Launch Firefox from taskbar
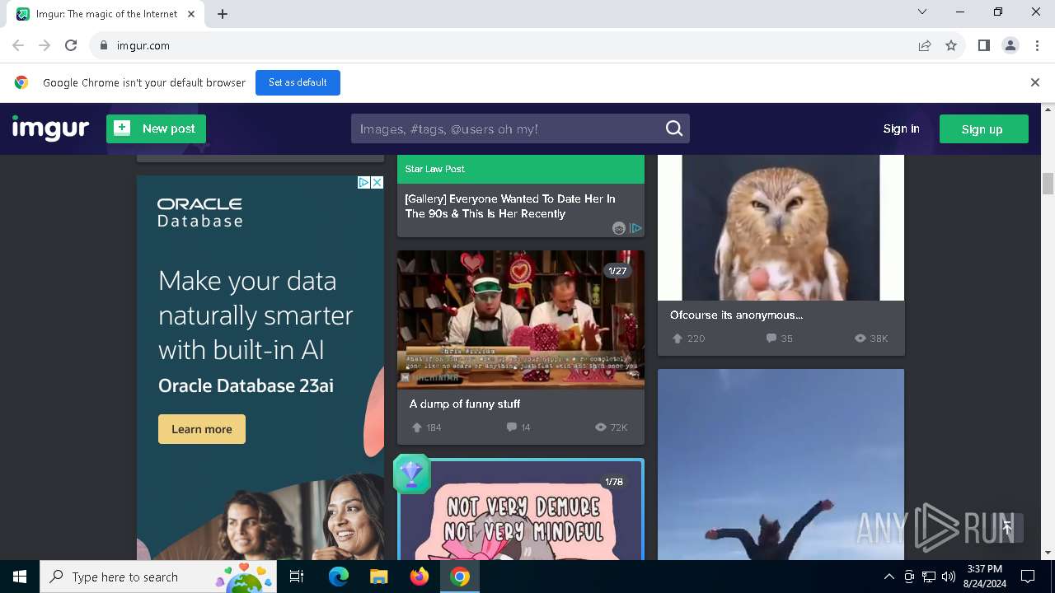 pos(420,577)
